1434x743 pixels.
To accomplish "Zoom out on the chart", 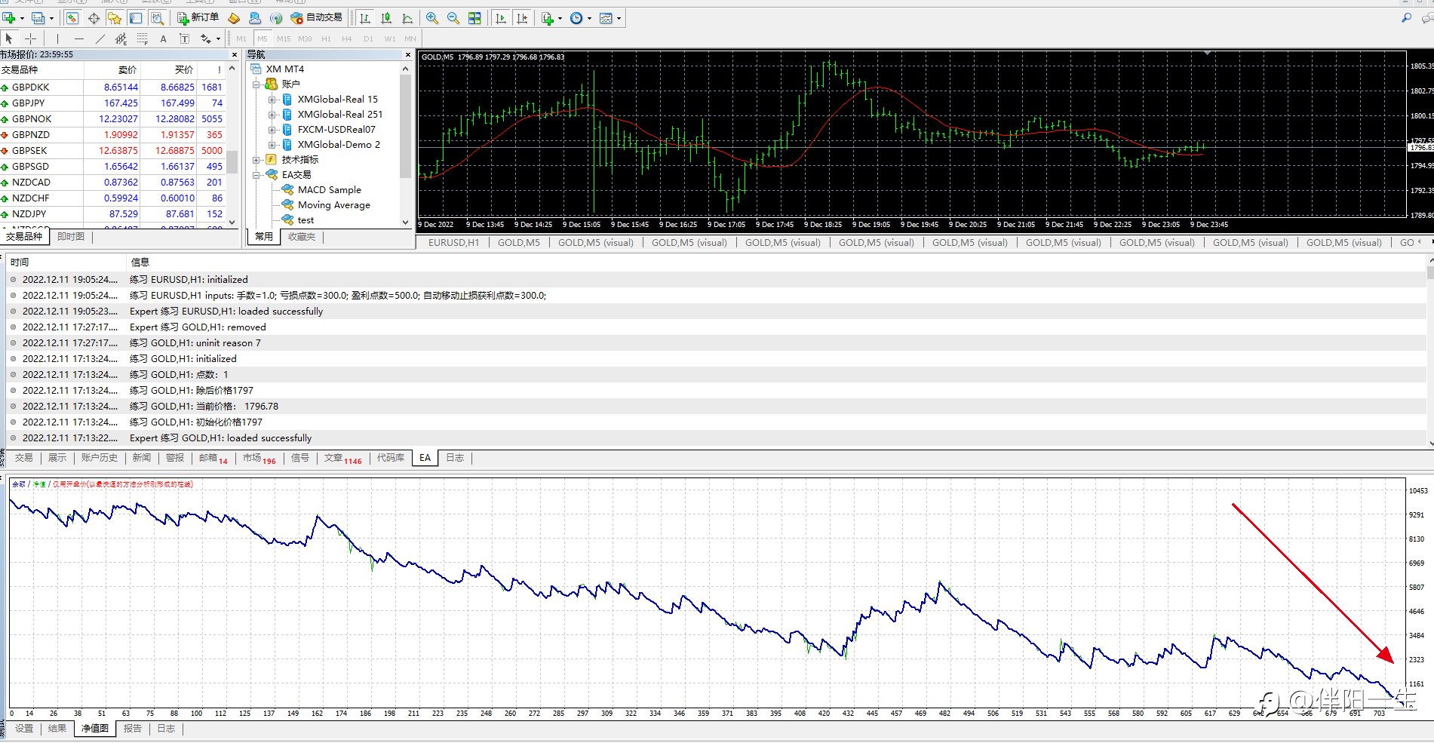I will click(453, 18).
